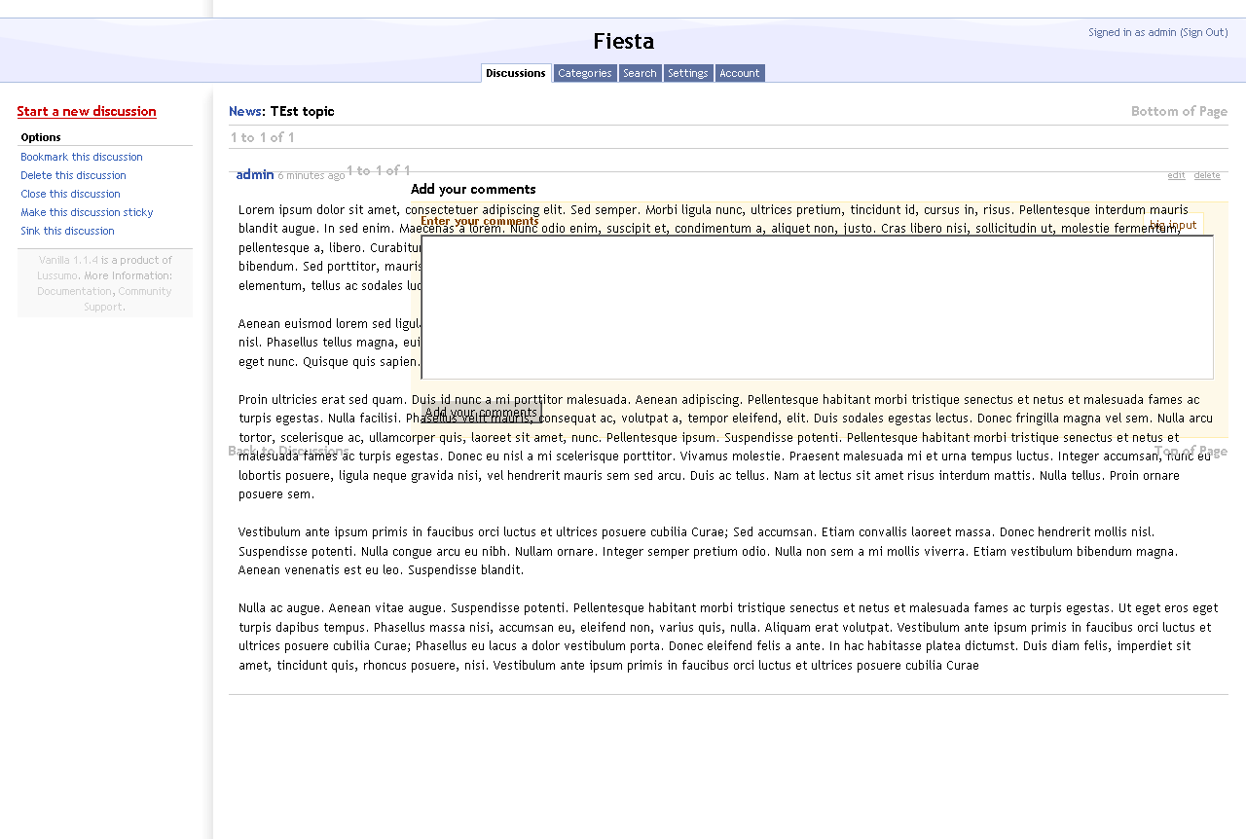This screenshot has width=1246, height=839.
Task: Open the Vanilla 1.1.4 link
Action: [68, 260]
